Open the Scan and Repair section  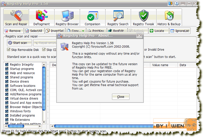coord(16,17)
